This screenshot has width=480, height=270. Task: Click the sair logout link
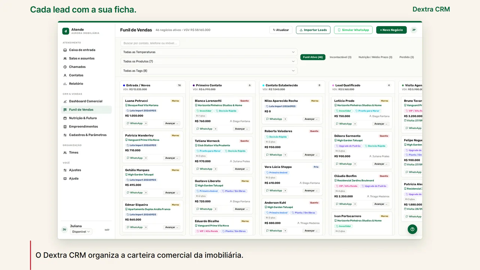click(107, 229)
